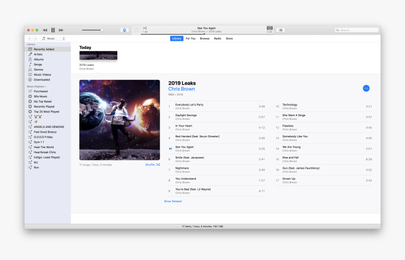Select track Grown Up
The height and width of the screenshot is (260, 405).
coord(324,180)
